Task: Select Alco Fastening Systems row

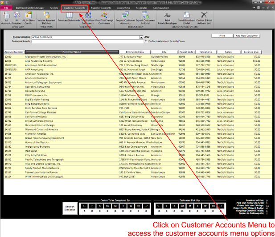Action: [x=138, y=61]
